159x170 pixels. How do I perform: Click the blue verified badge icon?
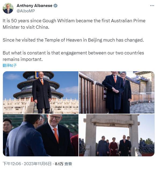55,6
